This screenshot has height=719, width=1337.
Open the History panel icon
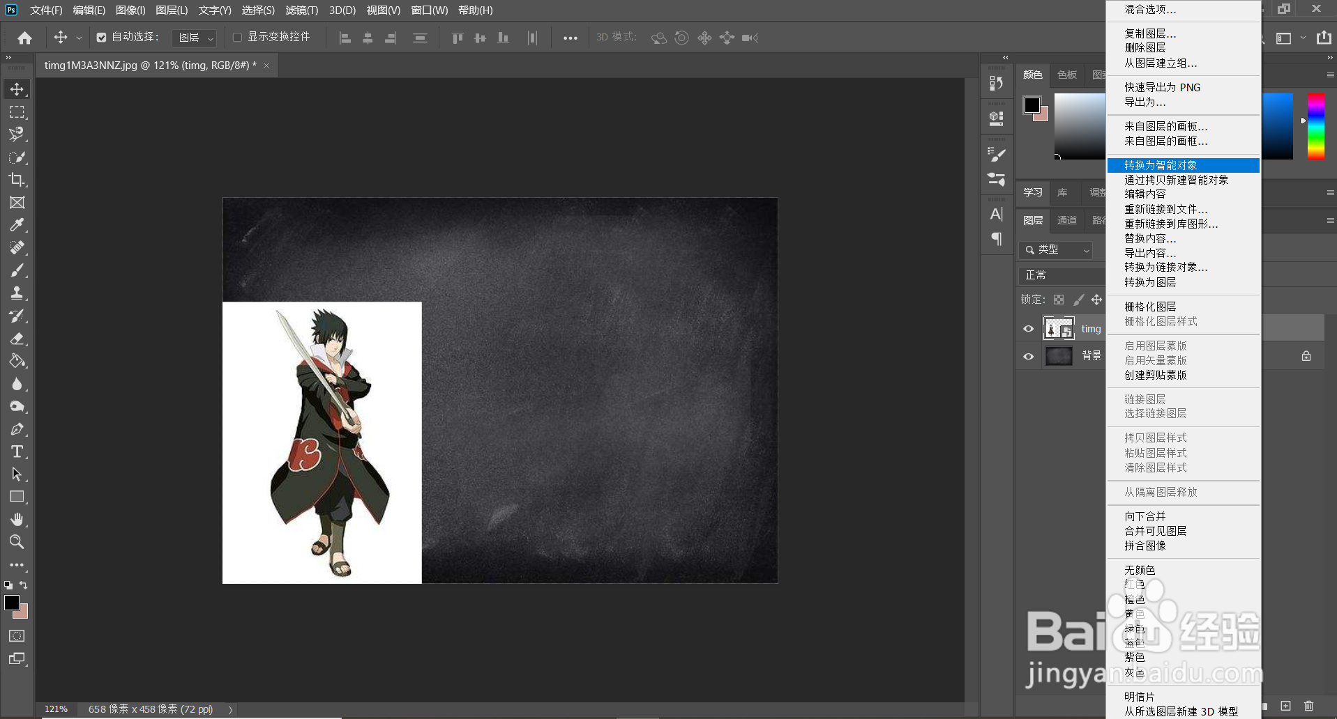(997, 84)
